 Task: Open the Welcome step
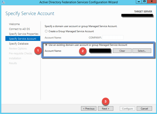click(14, 24)
